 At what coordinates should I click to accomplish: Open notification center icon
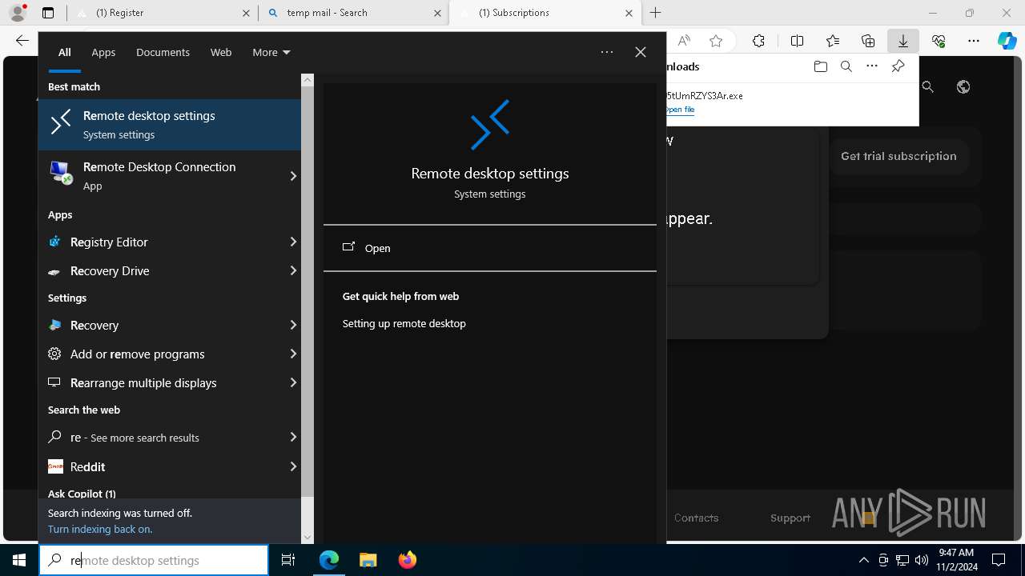999,560
